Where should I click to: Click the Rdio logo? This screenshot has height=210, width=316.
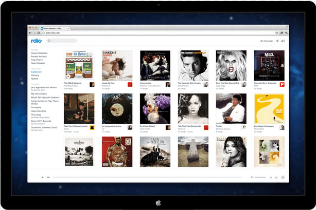(36, 41)
